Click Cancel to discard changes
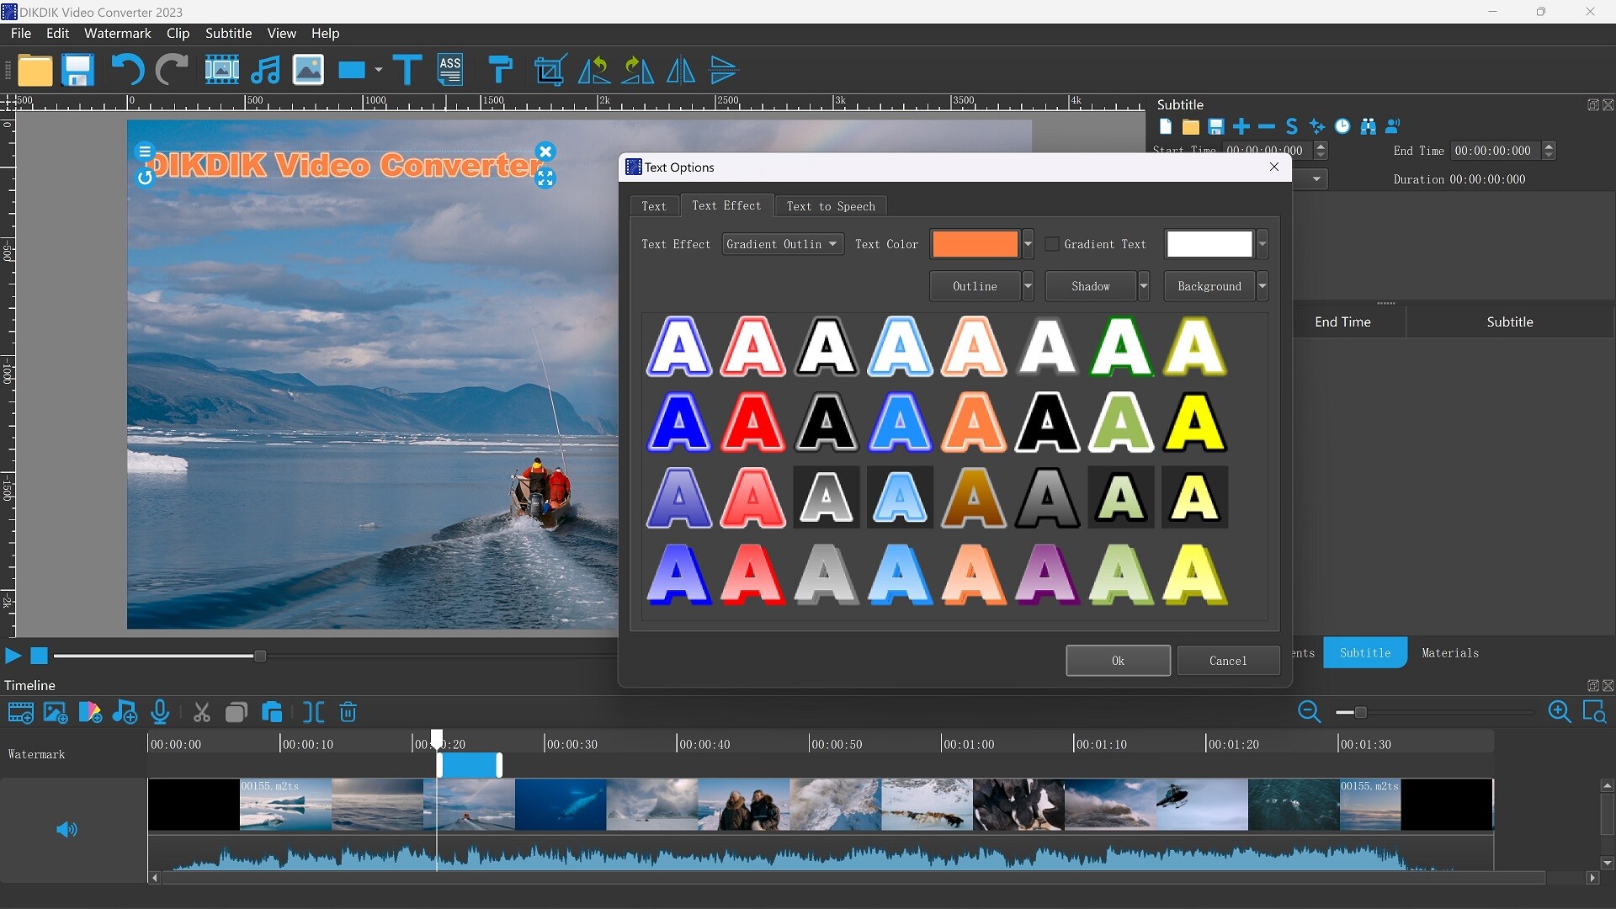1616x909 pixels. 1229,661
